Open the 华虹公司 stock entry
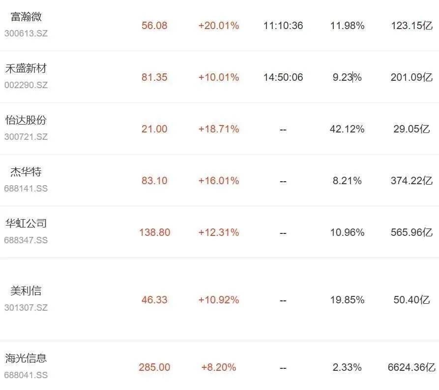The image size is (439, 390). click(x=26, y=223)
